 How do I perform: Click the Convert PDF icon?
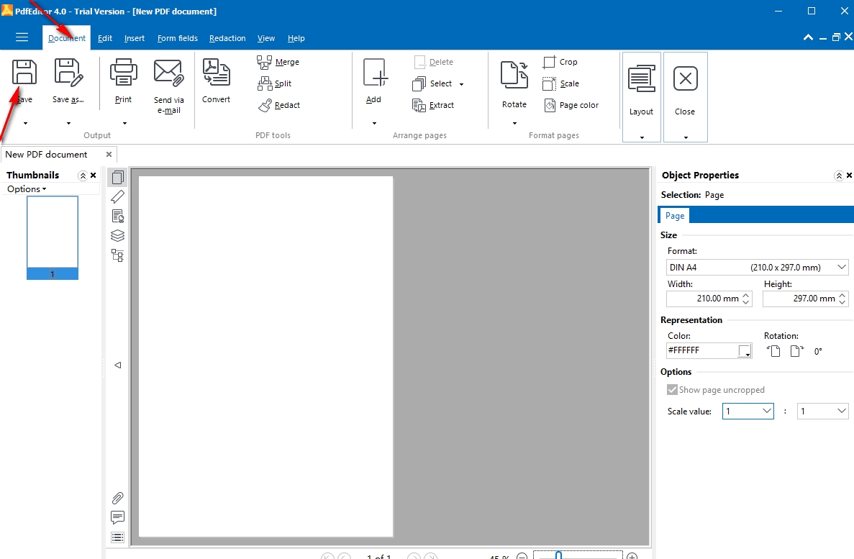coord(216,73)
